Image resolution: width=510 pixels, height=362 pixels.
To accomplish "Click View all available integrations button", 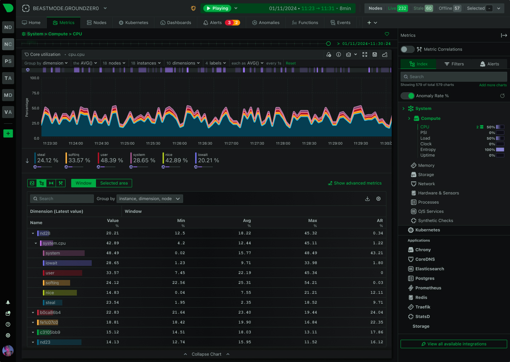I will [x=454, y=344].
